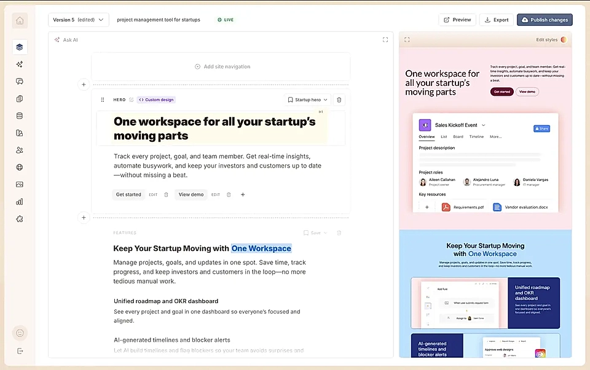Grab the Hero section drag handle
Screen dimensions: 590x370
point(103,100)
